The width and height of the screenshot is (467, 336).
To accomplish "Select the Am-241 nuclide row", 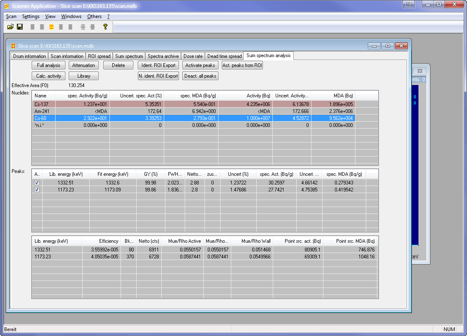I will click(194, 111).
